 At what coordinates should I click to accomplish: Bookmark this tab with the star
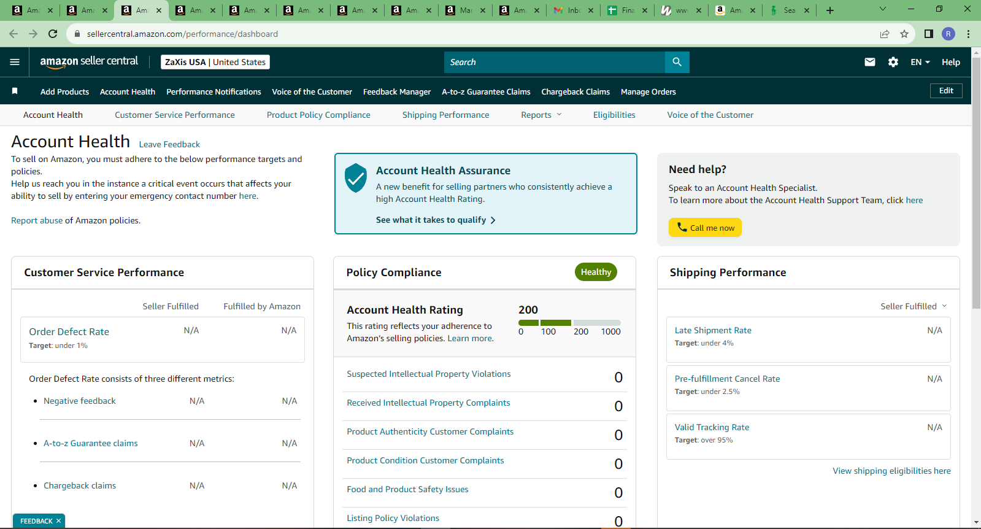point(904,34)
